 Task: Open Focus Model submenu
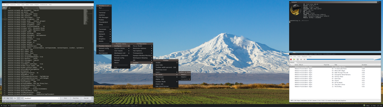pyautogui.click(x=142, y=46)
